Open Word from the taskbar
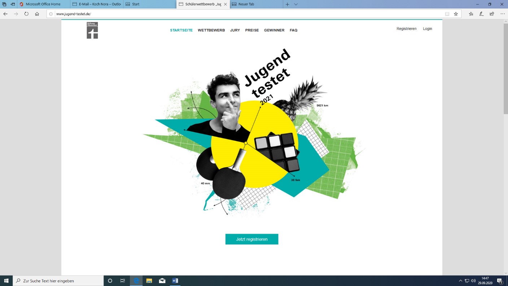Screen dimensions: 508x286 click(x=175, y=281)
